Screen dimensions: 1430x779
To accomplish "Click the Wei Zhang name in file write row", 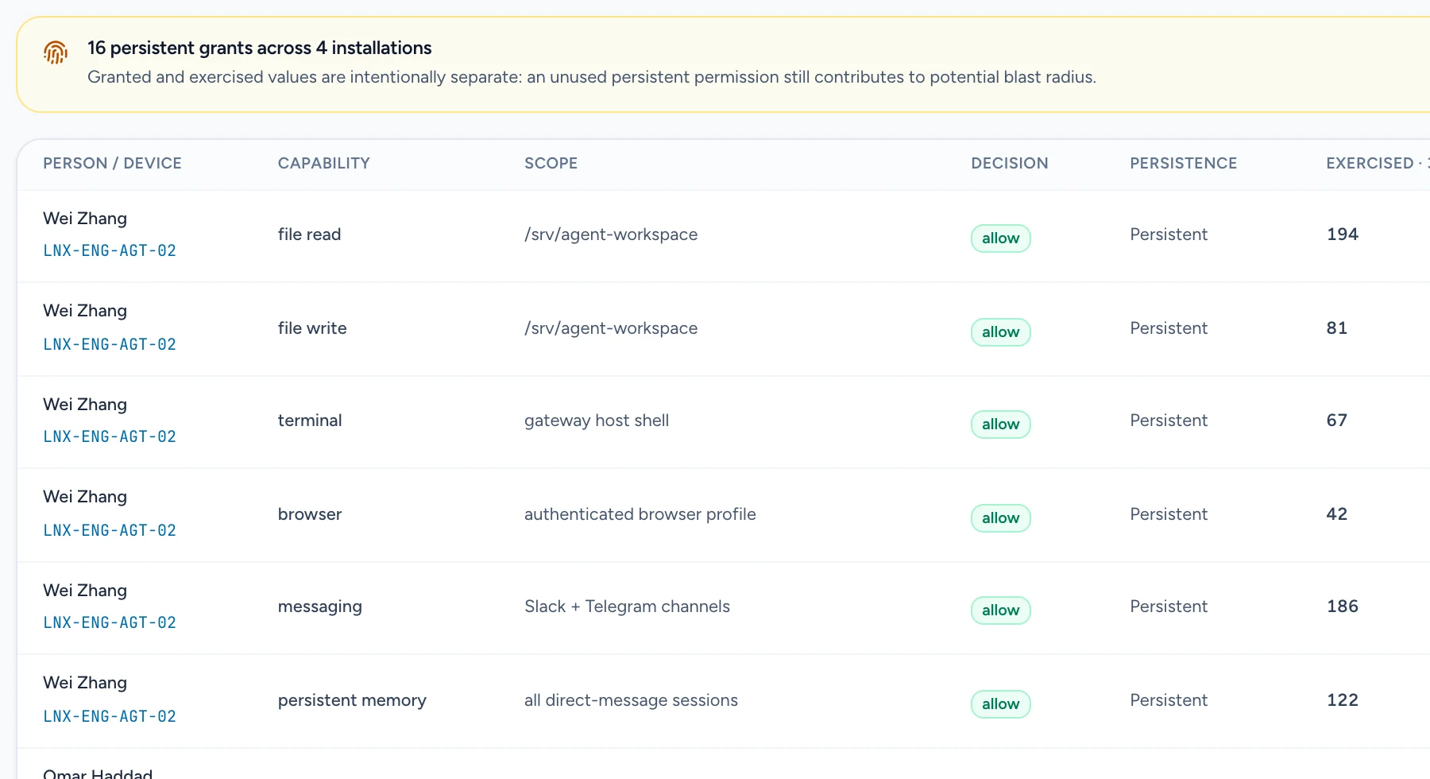I will [x=85, y=311].
